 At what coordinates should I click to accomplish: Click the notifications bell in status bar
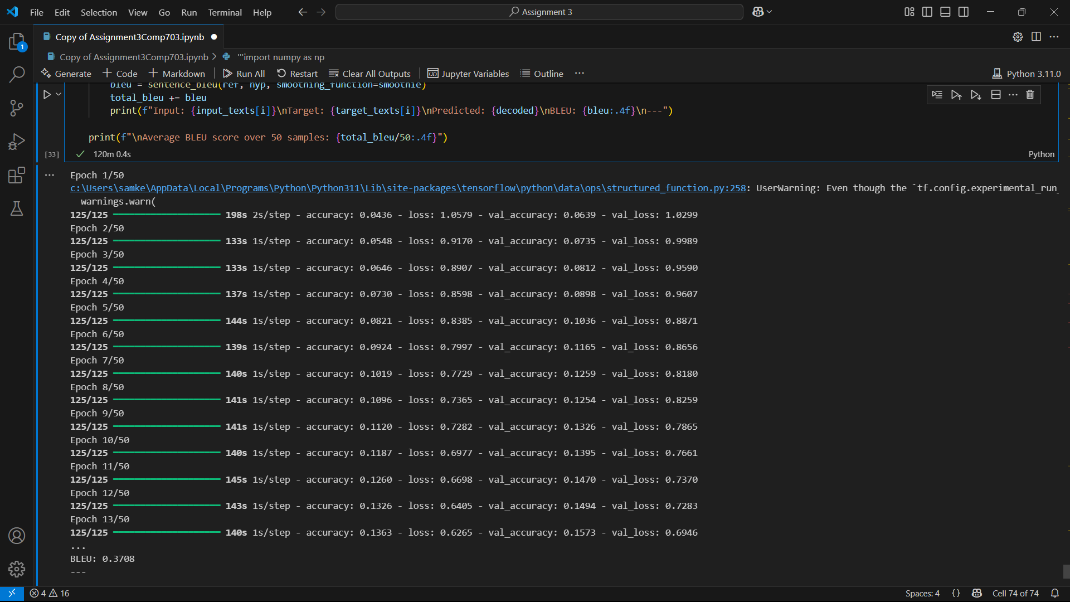pyautogui.click(x=1055, y=593)
